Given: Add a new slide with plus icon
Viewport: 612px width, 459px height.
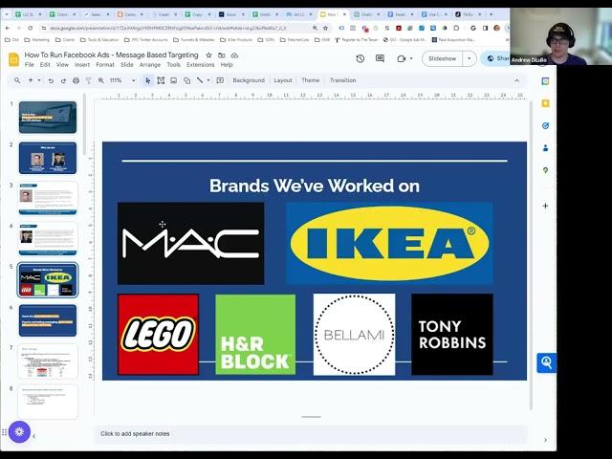Looking at the screenshot, I should coord(31,80).
